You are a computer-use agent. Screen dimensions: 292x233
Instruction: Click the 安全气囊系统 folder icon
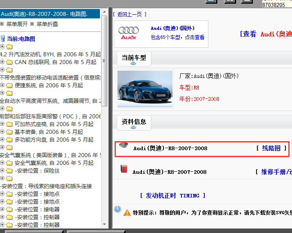click(x=9, y=163)
